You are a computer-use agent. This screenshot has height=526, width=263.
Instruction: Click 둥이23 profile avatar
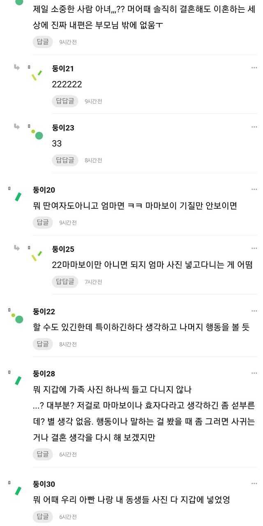coord(37,134)
